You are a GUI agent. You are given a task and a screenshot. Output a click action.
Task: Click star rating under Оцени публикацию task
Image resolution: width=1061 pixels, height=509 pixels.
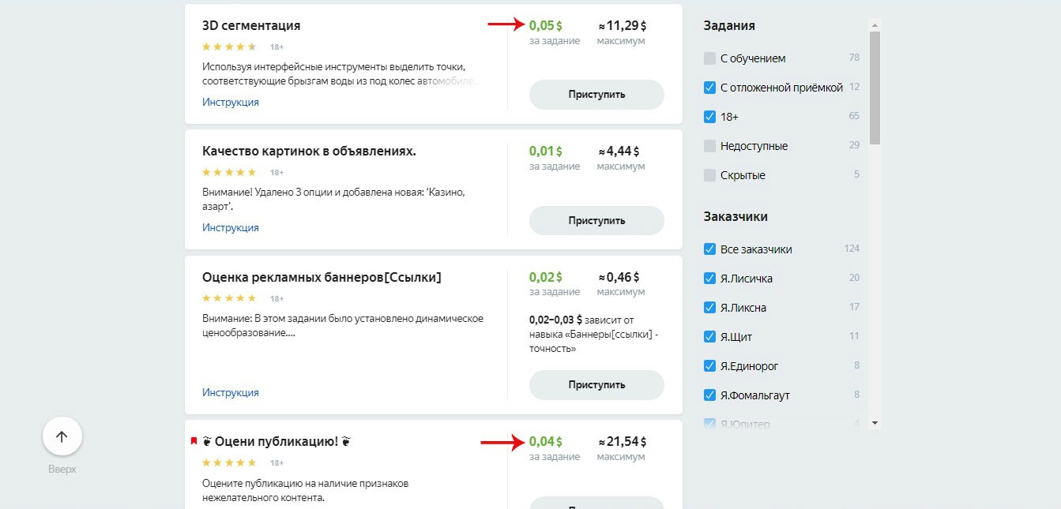pyautogui.click(x=229, y=462)
